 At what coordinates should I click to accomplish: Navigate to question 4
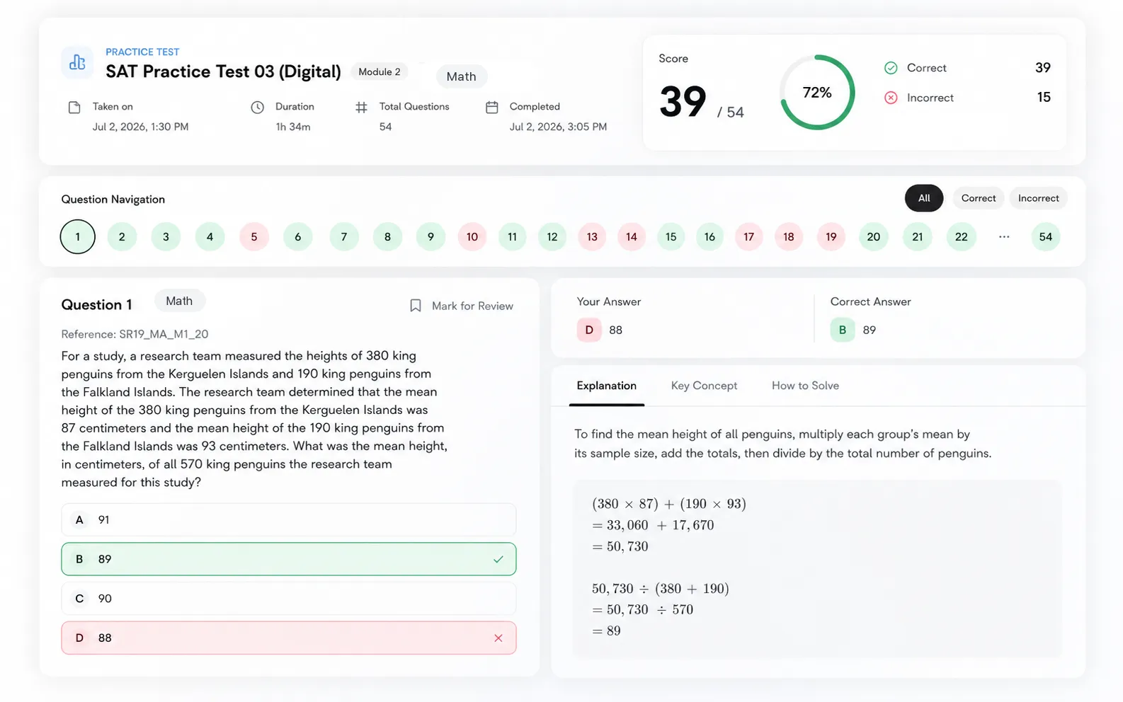(210, 236)
